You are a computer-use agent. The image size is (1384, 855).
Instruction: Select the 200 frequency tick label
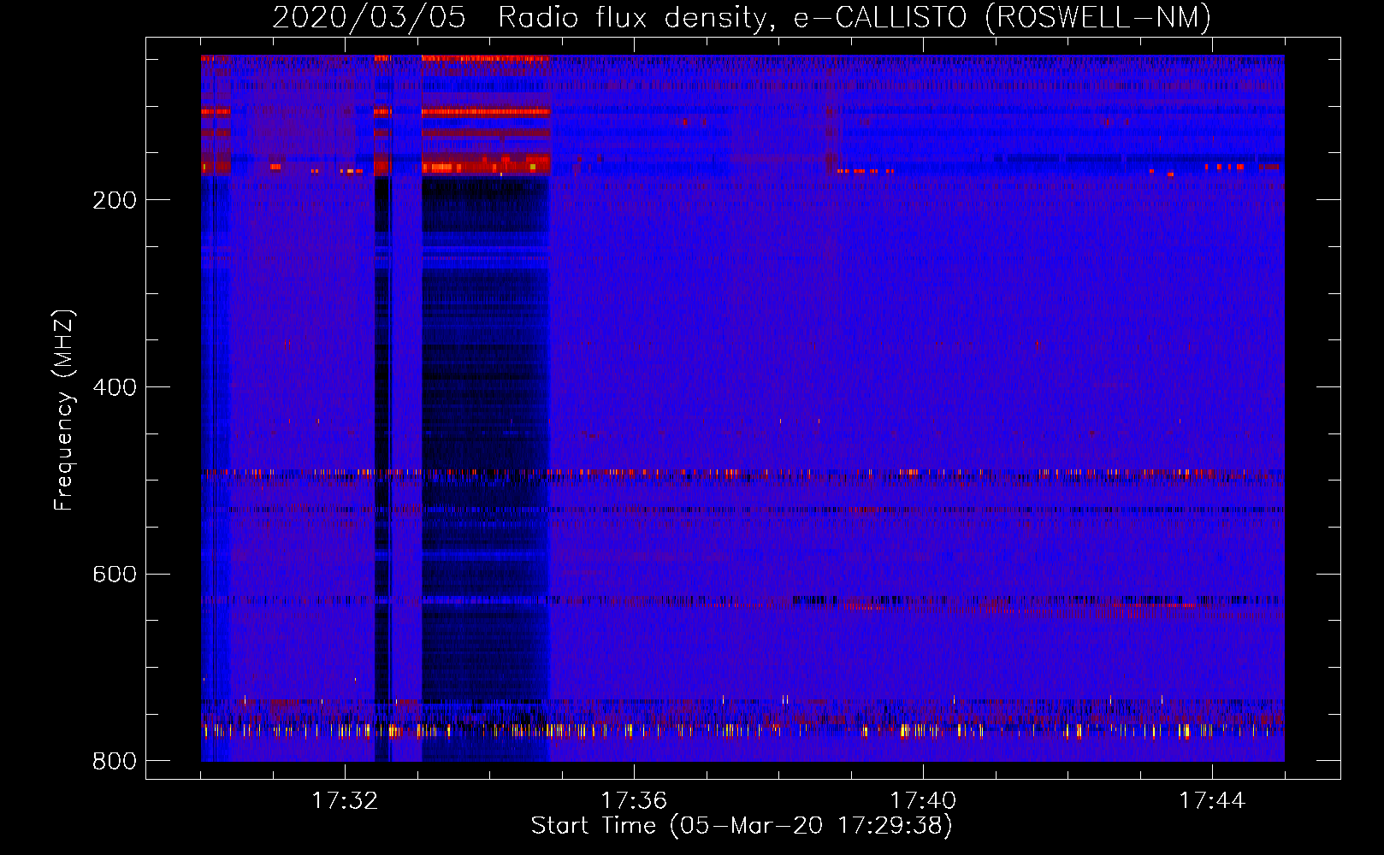tap(115, 200)
